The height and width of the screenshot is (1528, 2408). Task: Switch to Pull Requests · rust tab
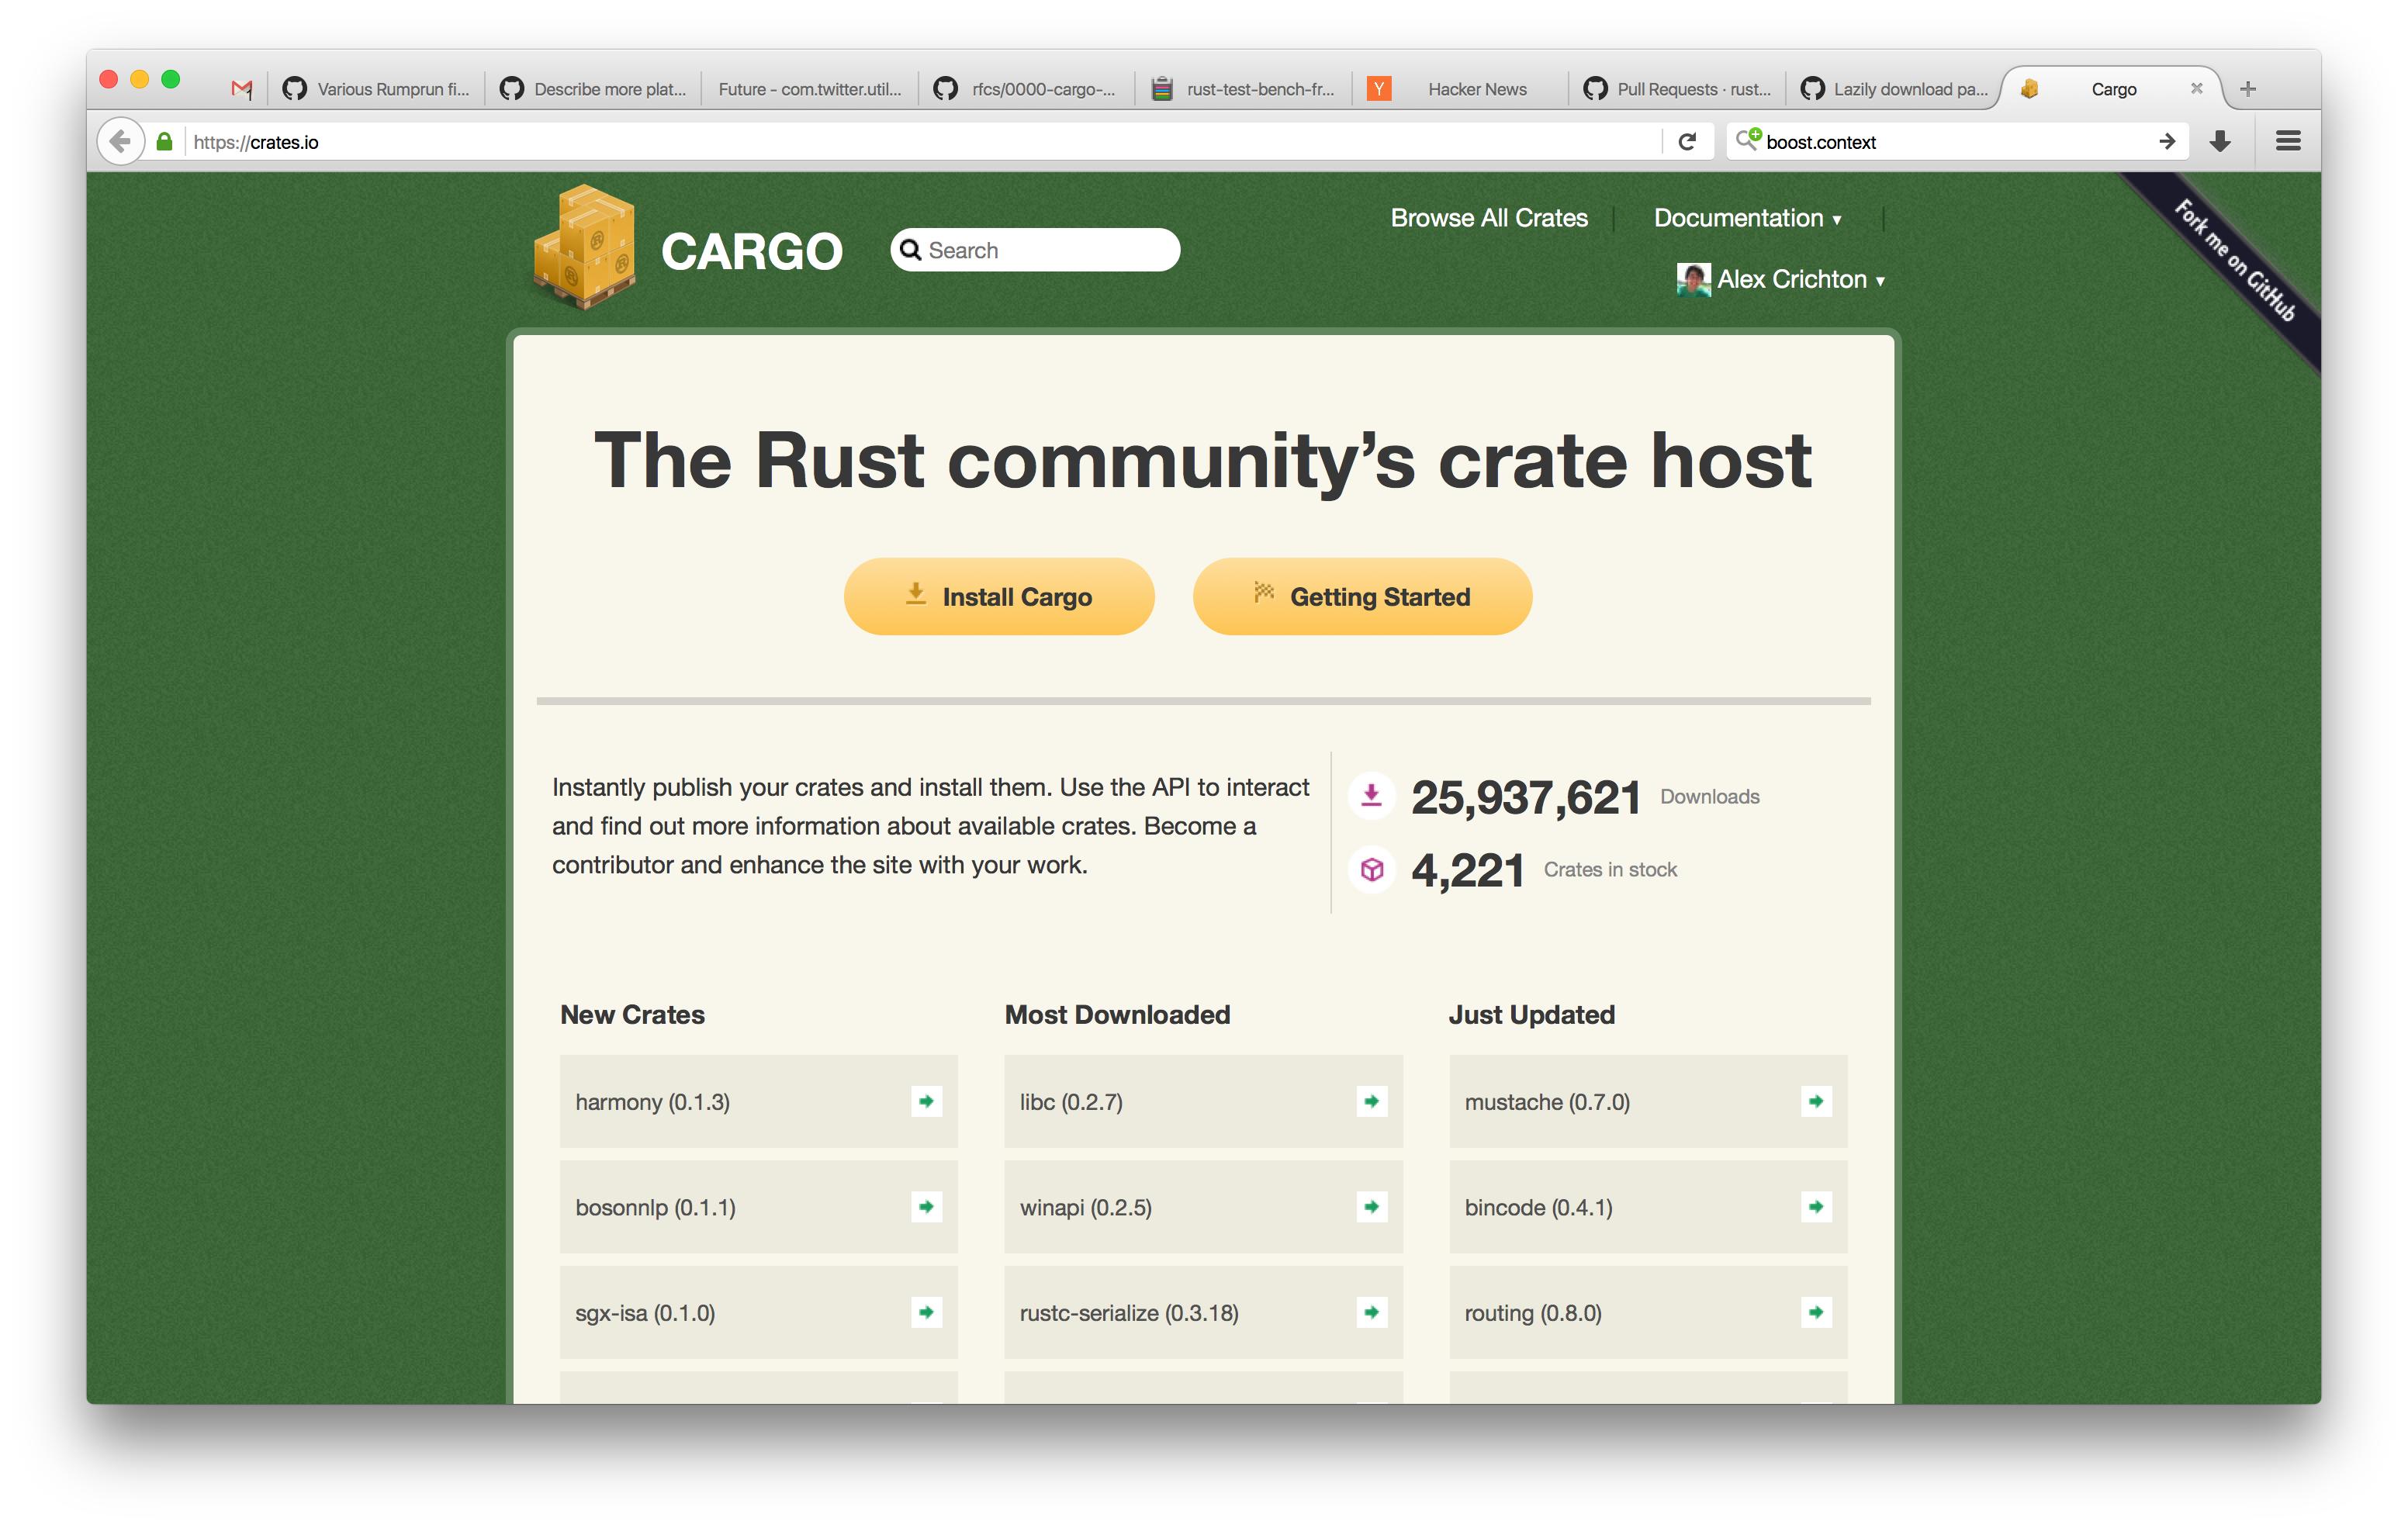1677,89
